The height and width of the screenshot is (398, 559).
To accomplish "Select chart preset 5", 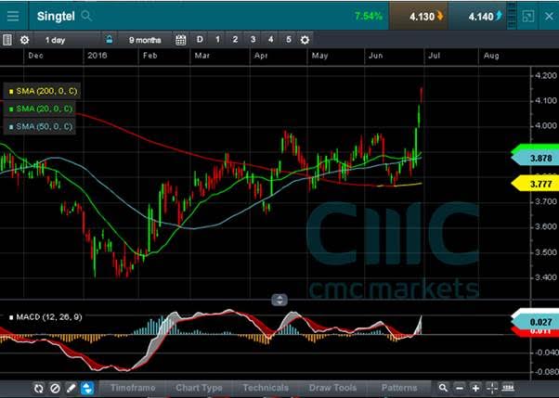I will tap(289, 40).
